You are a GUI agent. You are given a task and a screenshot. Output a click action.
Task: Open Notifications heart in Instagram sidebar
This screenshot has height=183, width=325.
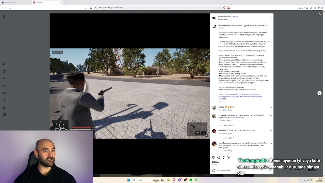click(5, 93)
